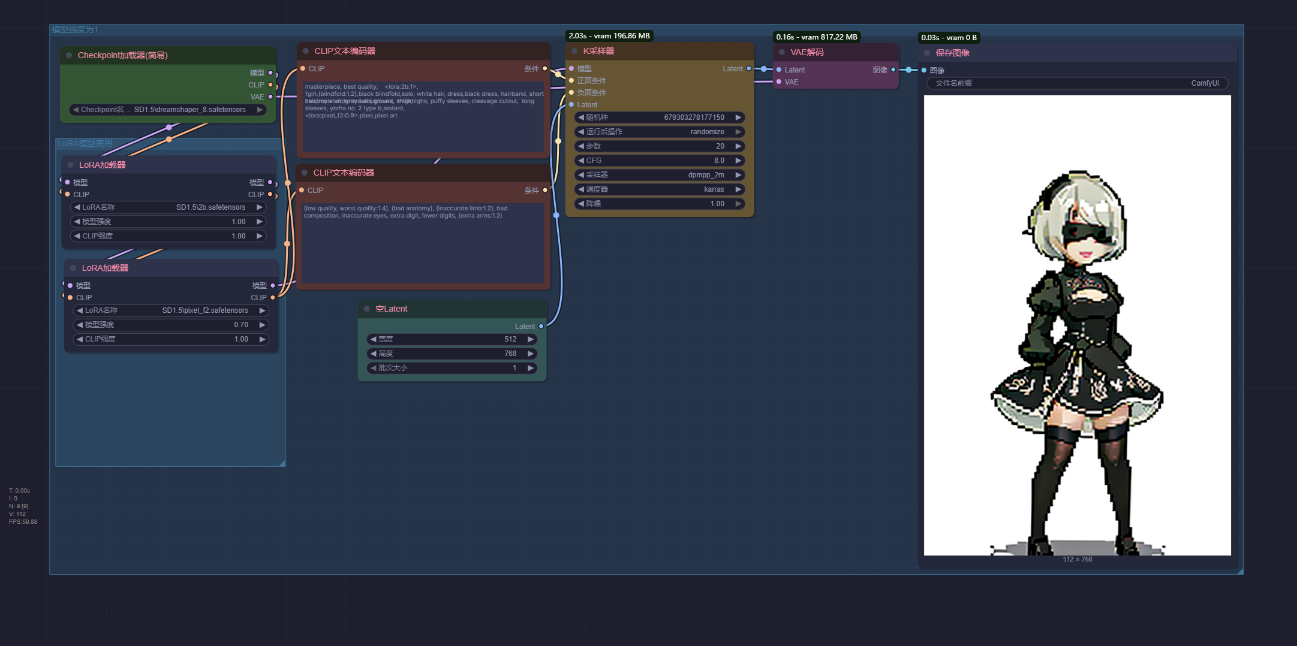Open the 调度器 karras selector
The width and height of the screenshot is (1297, 646).
(x=660, y=189)
